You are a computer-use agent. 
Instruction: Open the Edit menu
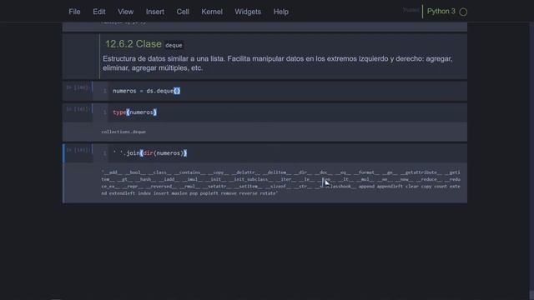tap(99, 12)
